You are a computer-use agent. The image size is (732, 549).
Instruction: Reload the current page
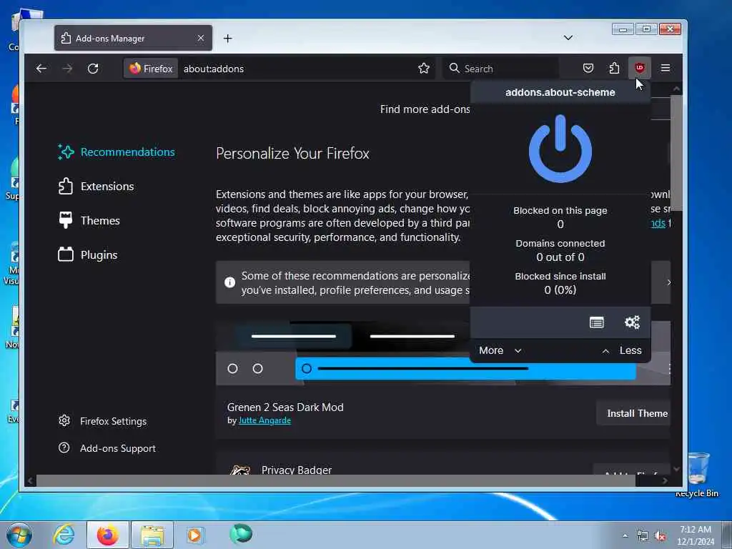93,68
